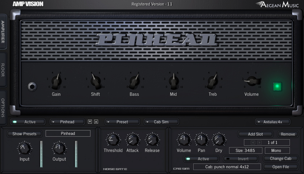Click the Aegean Music logo
Viewport: 304px width, 174px height.
(277, 4)
